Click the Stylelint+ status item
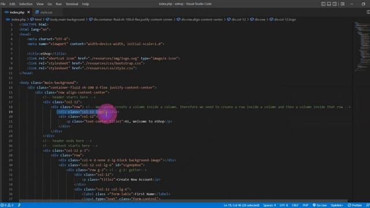 [x=336, y=206]
